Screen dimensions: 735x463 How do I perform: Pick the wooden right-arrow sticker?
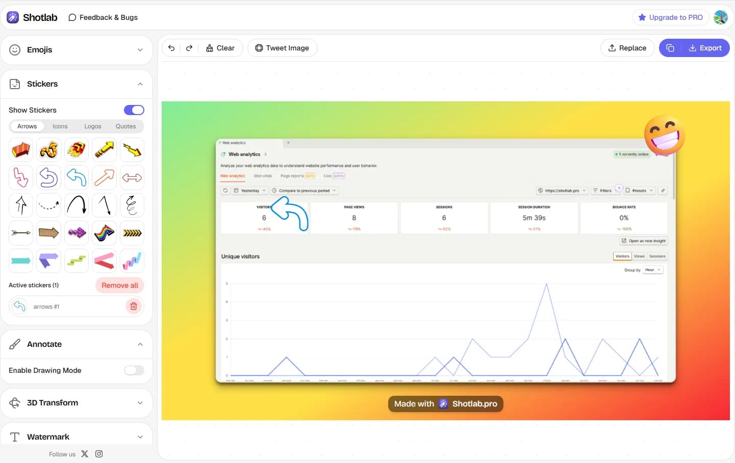(48, 233)
